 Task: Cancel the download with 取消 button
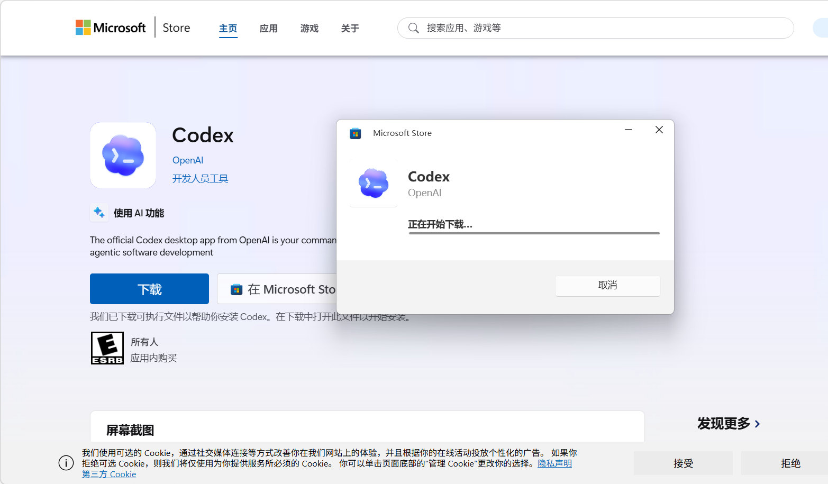[608, 286]
